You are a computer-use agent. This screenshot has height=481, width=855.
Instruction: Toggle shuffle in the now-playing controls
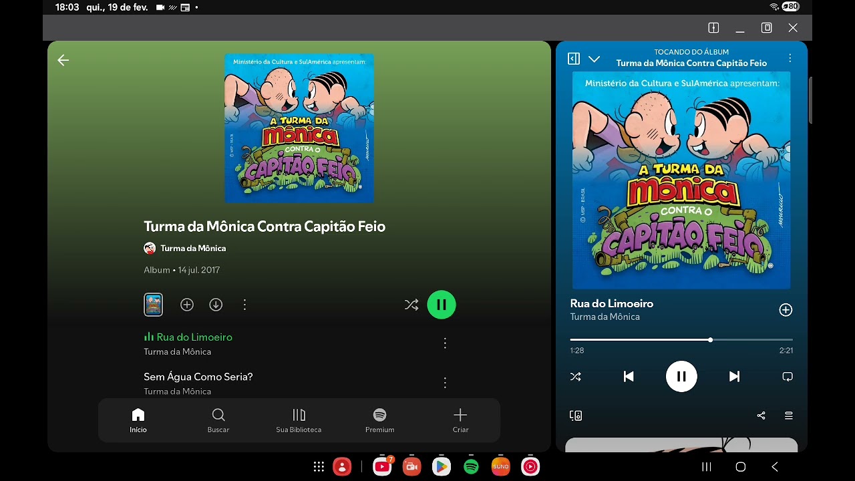[576, 377]
